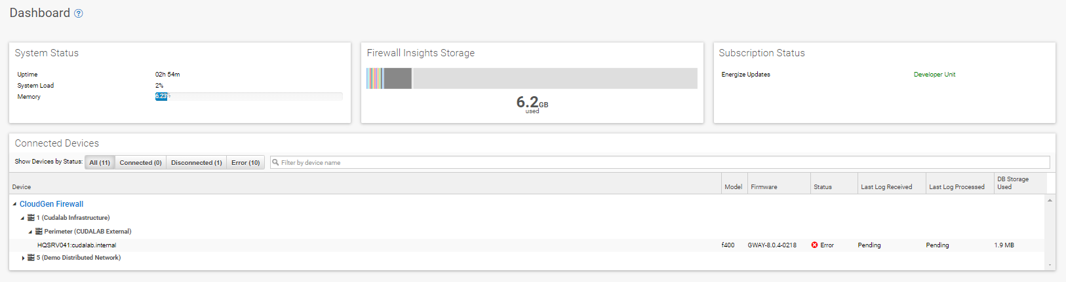Click the Memory usage progress bar

point(249,97)
